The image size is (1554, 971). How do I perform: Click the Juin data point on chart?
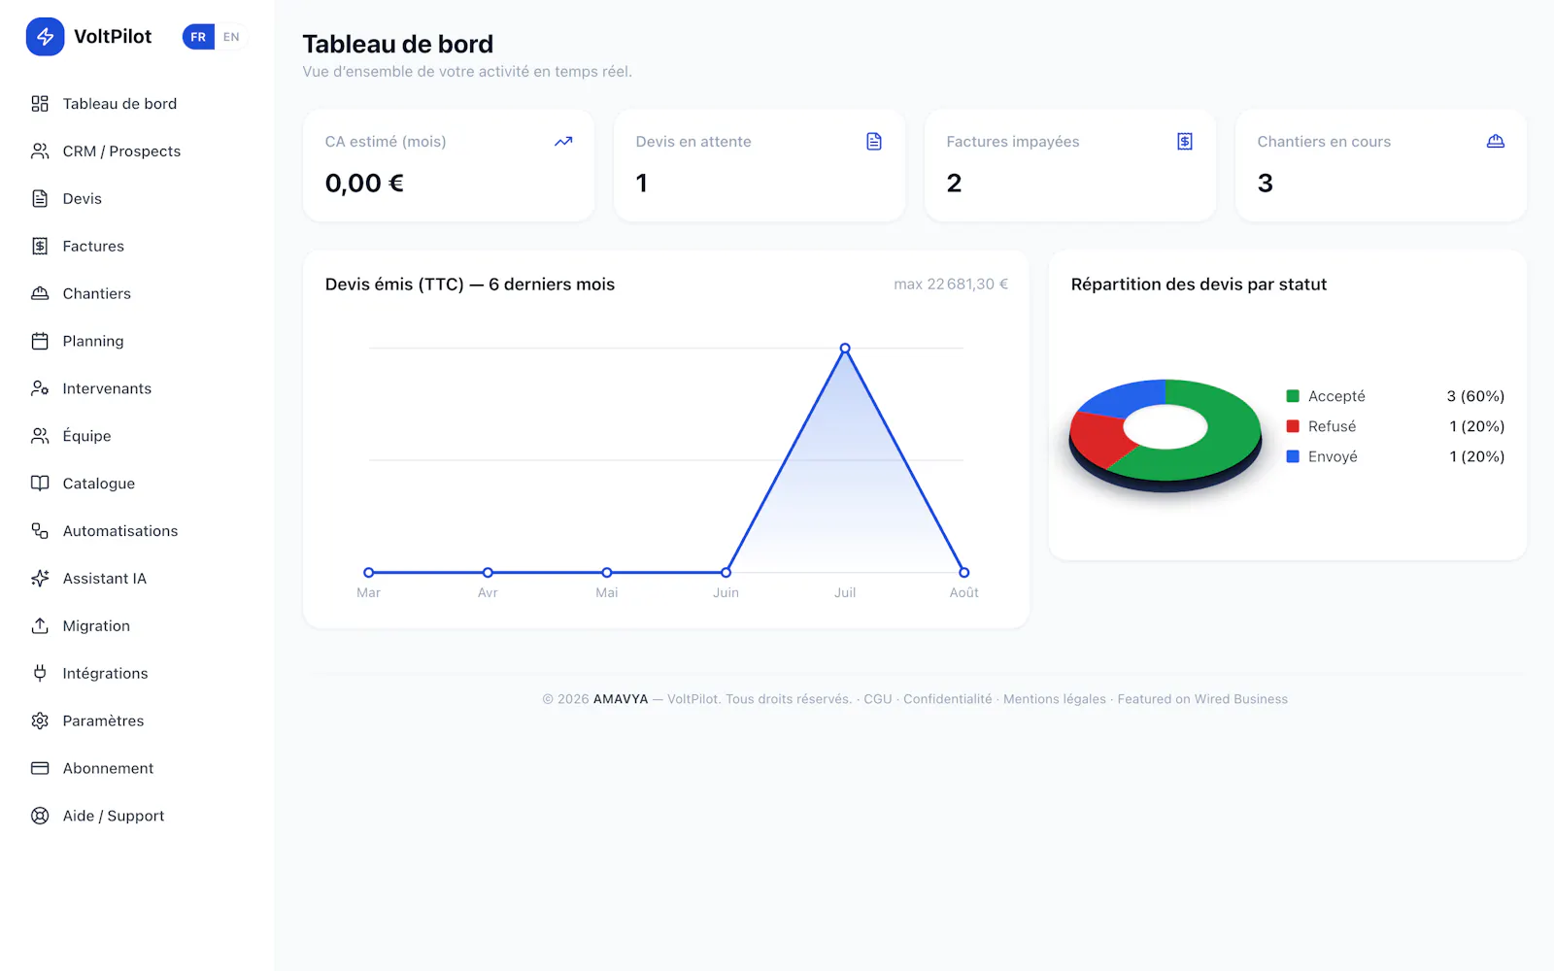pos(726,573)
